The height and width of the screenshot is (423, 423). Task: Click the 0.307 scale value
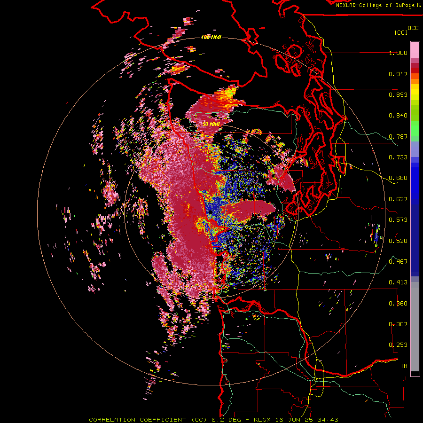(x=398, y=324)
